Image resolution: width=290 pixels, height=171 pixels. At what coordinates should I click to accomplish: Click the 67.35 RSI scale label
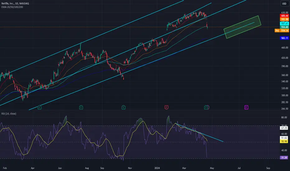pyautogui.click(x=284, y=128)
